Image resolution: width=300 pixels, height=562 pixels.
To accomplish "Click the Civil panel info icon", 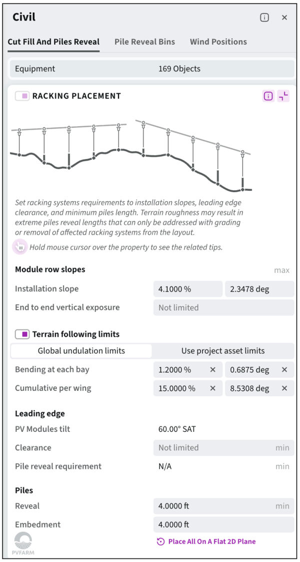I will pyautogui.click(x=264, y=18).
